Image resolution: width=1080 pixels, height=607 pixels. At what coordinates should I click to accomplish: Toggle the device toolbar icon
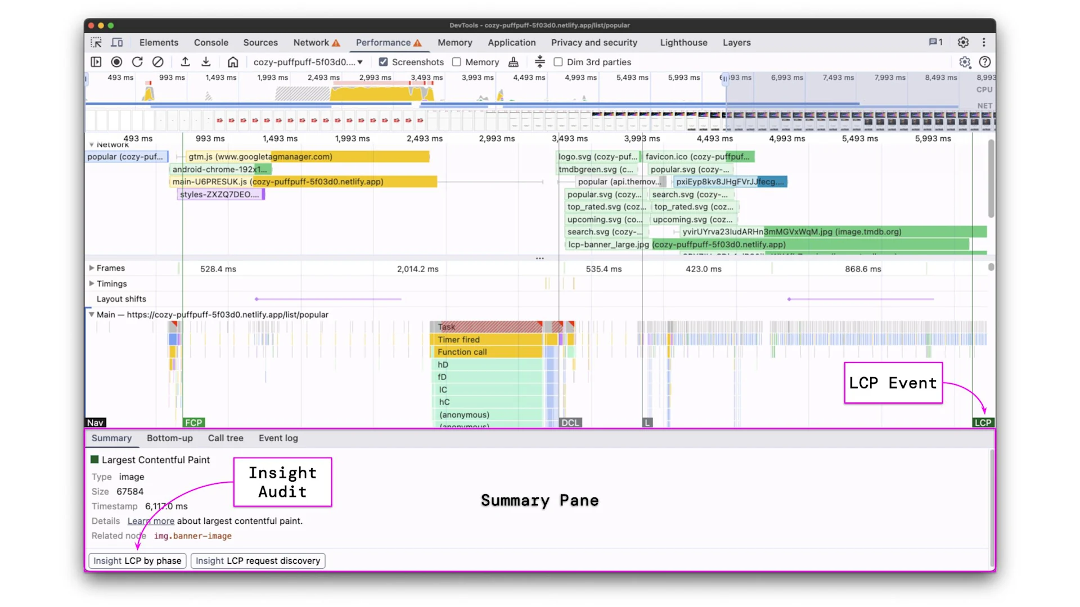(117, 43)
